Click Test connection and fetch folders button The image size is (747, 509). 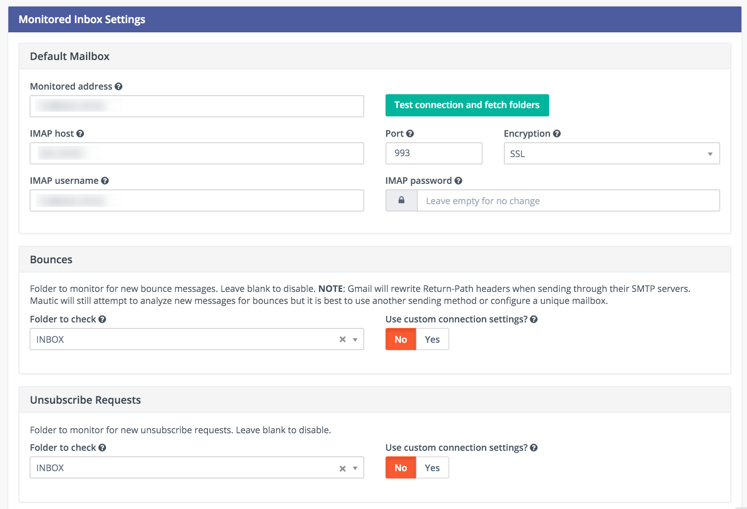(467, 105)
